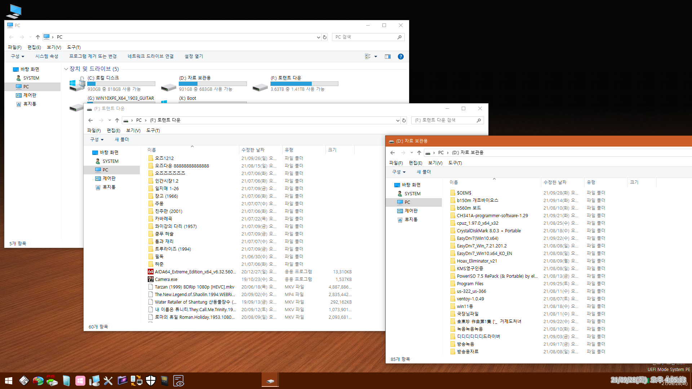Open 파일(F) menu in PC window
Image resolution: width=692 pixels, height=389 pixels.
click(x=14, y=47)
